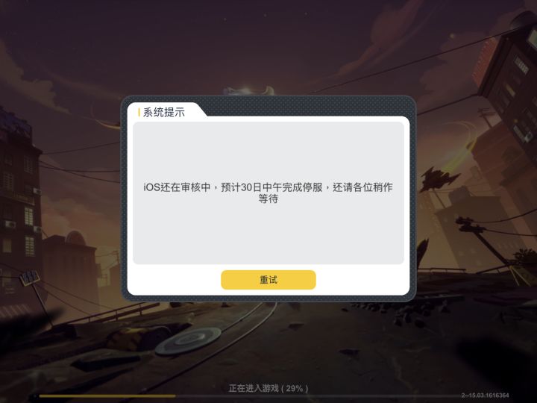The width and height of the screenshot is (537, 403).
Task: Click the 正在进入游戏 (29%) loading label
Action: point(268,388)
